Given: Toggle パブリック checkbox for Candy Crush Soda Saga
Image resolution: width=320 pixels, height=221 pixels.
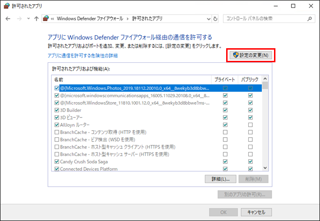Looking at the screenshot, I should [x=251, y=162].
